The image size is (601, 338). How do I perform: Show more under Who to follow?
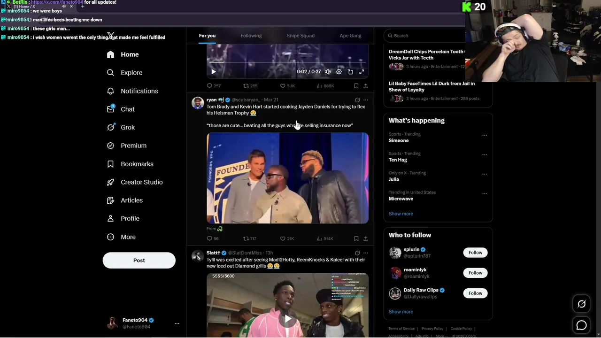(401, 312)
